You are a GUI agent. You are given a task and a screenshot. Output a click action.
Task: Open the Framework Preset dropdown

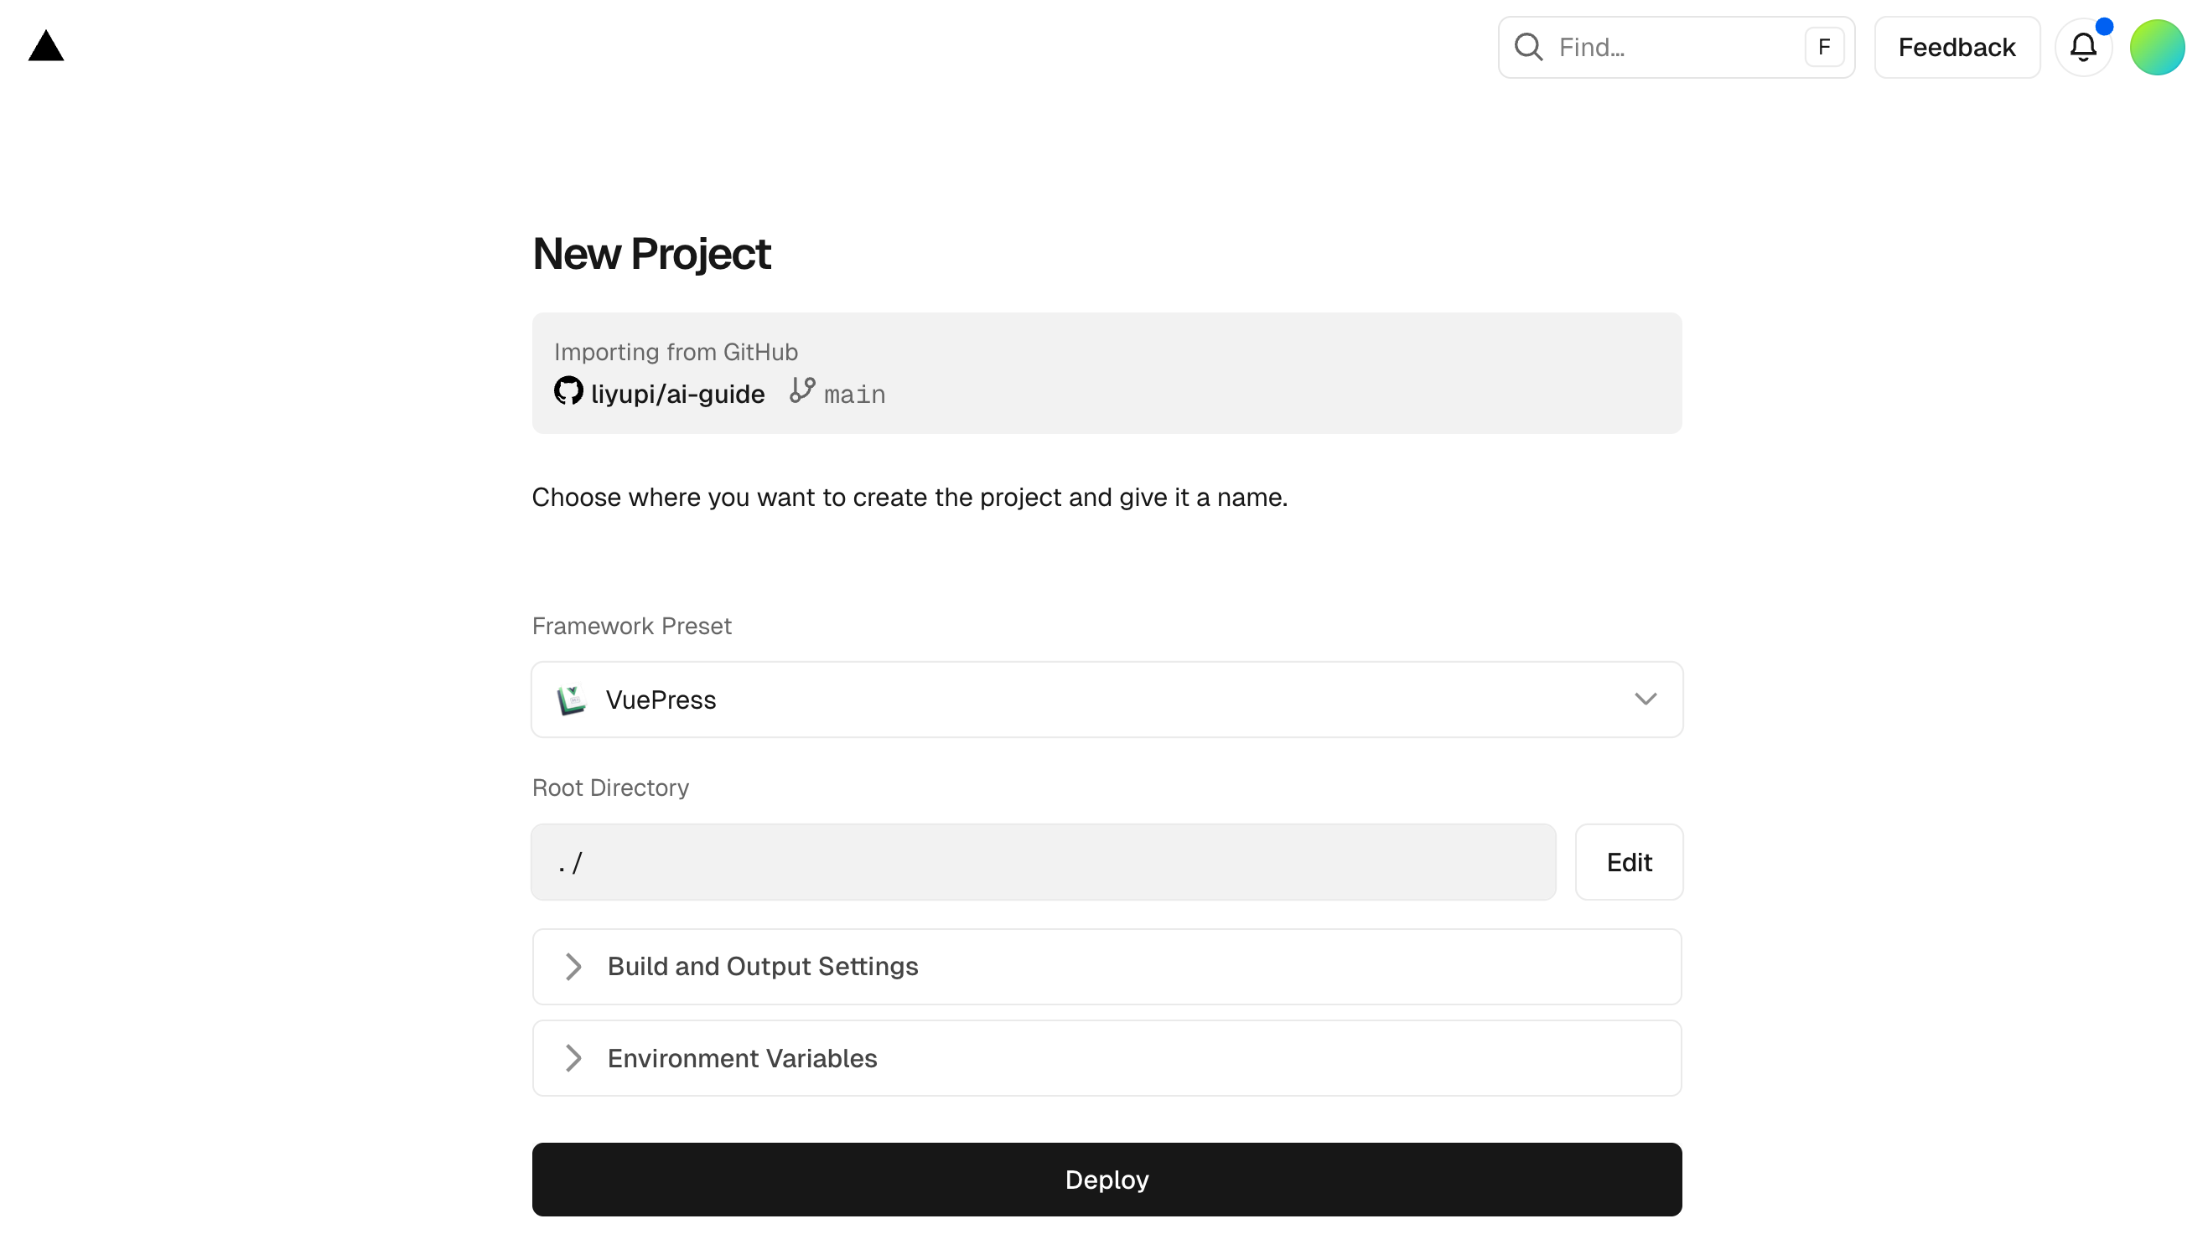click(x=1106, y=700)
